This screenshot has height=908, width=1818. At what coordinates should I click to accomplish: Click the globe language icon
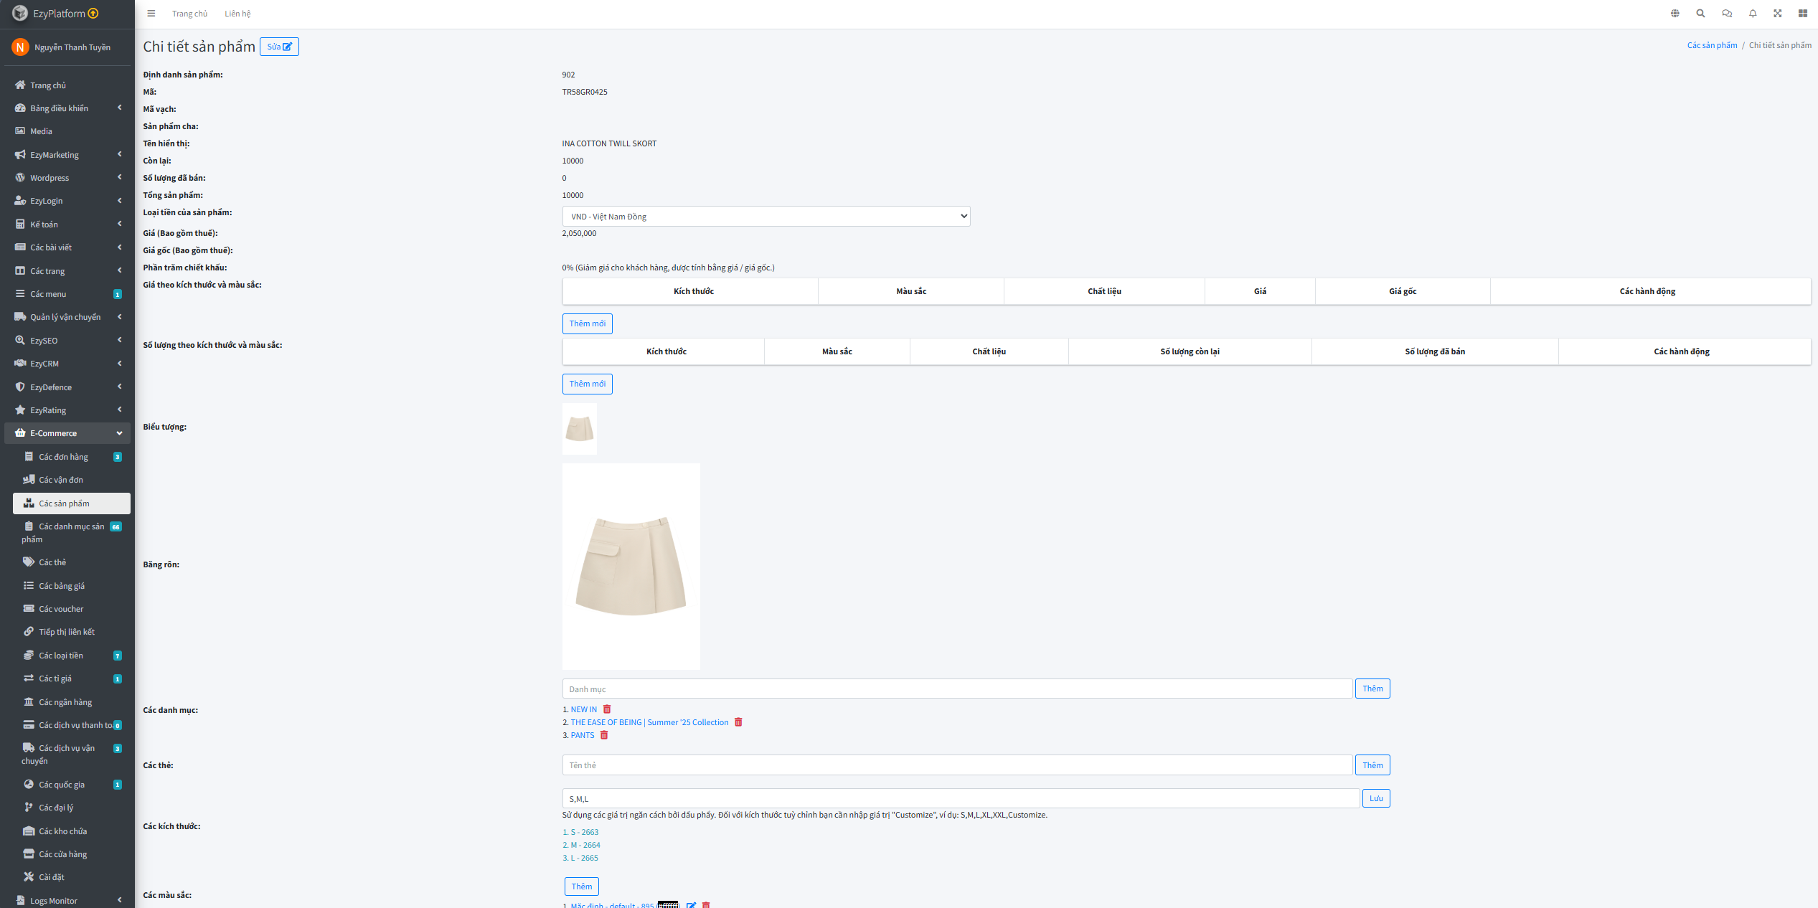pos(1675,14)
